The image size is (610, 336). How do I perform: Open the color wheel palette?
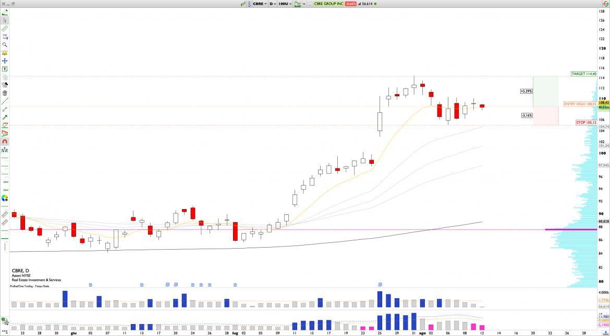click(5, 198)
